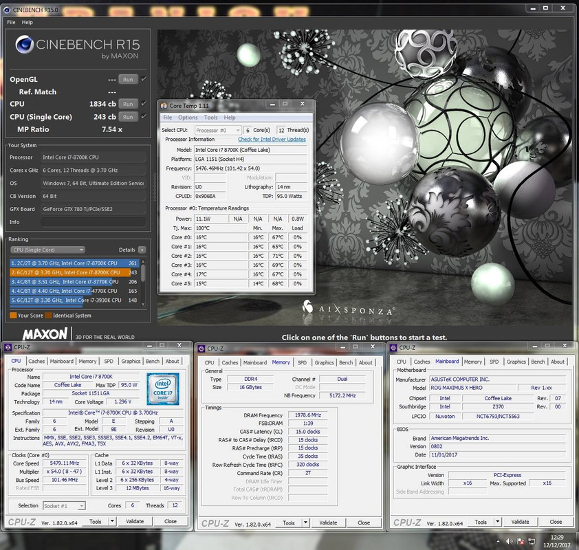Click the Identical System legend swatch
This screenshot has width=579, height=550.
[48, 316]
